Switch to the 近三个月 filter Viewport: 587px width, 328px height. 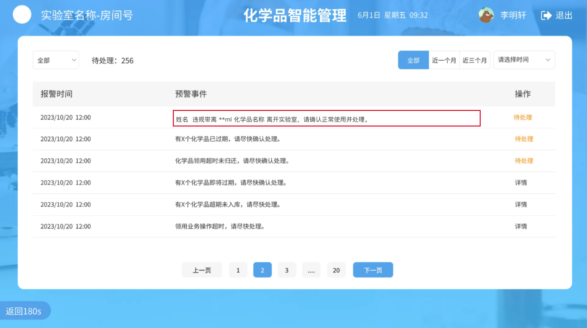click(x=474, y=60)
